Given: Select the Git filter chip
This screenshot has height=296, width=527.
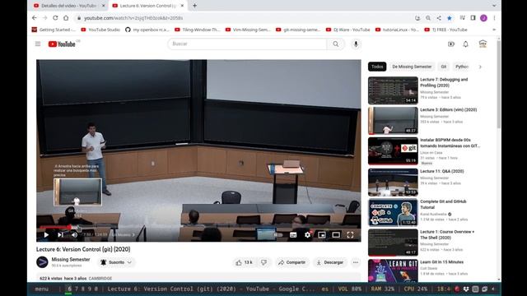Looking at the screenshot, I should click(x=444, y=67).
